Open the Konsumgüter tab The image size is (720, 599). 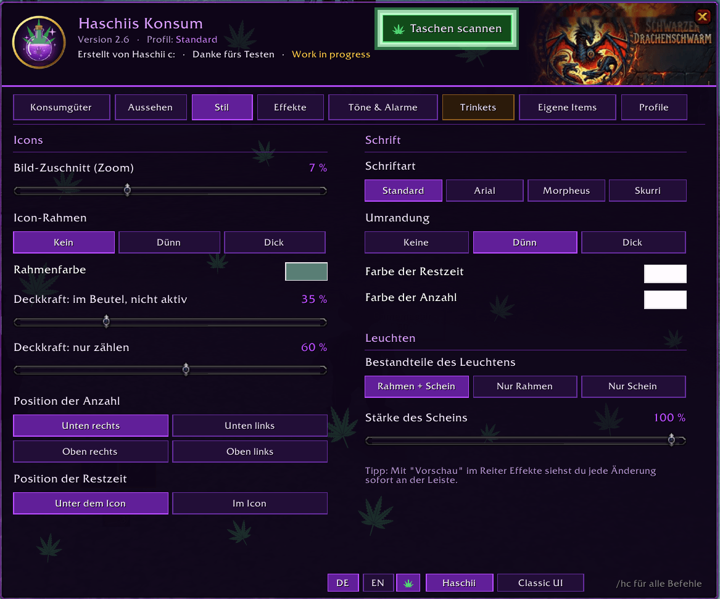62,107
